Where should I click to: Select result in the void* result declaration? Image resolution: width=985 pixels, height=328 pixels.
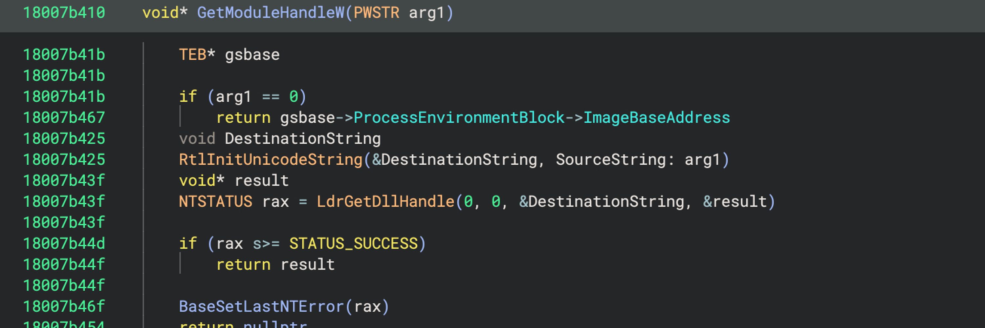262,181
